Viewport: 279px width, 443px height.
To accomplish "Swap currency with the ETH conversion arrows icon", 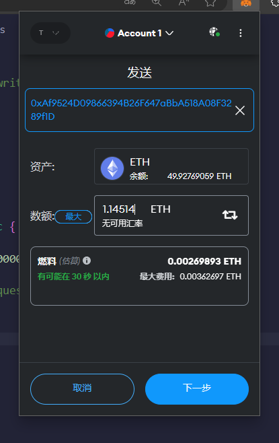I will click(230, 215).
